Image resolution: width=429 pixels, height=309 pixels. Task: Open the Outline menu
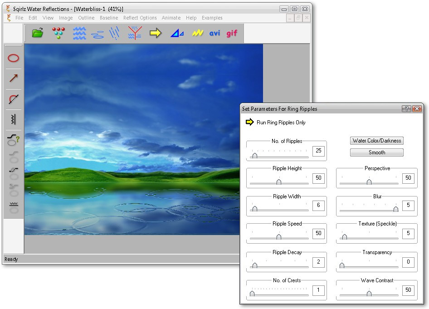click(x=86, y=18)
